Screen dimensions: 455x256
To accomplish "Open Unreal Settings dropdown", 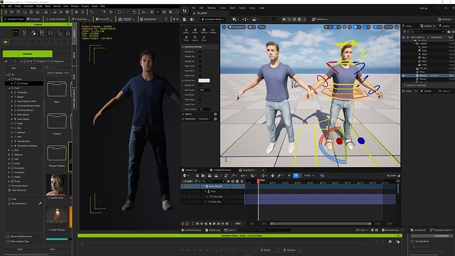I will coord(444,19).
